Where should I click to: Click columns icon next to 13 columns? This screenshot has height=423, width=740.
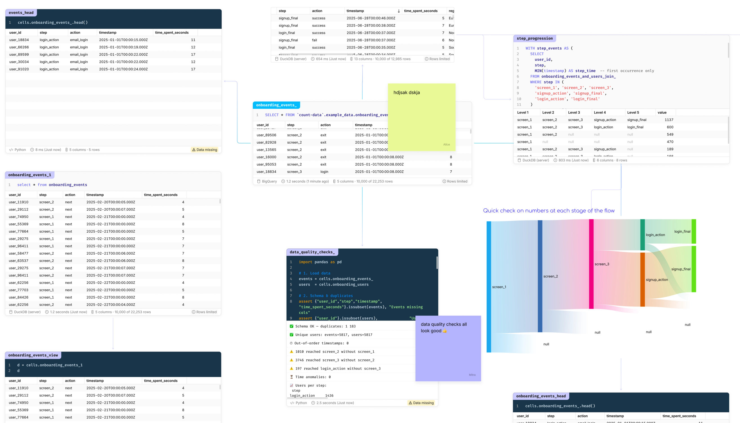351,59
